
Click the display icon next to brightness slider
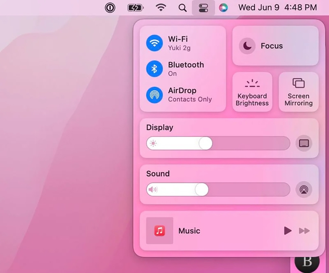(x=304, y=143)
